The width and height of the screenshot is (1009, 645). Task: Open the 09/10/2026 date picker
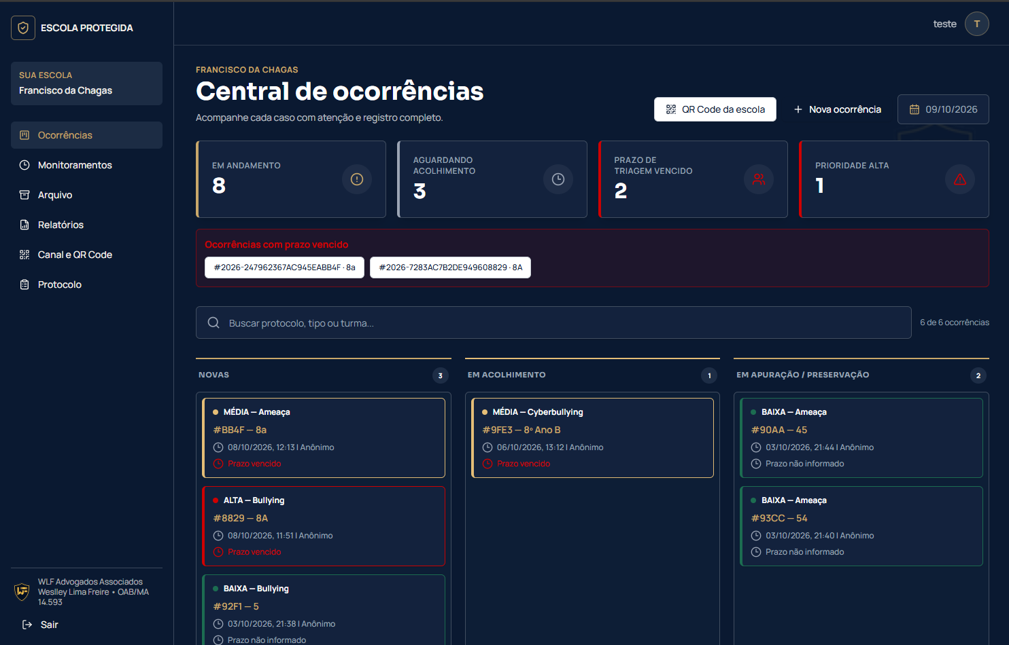[943, 109]
